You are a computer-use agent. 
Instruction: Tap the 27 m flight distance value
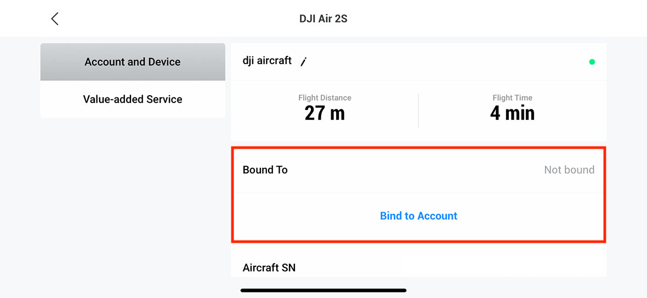point(325,113)
